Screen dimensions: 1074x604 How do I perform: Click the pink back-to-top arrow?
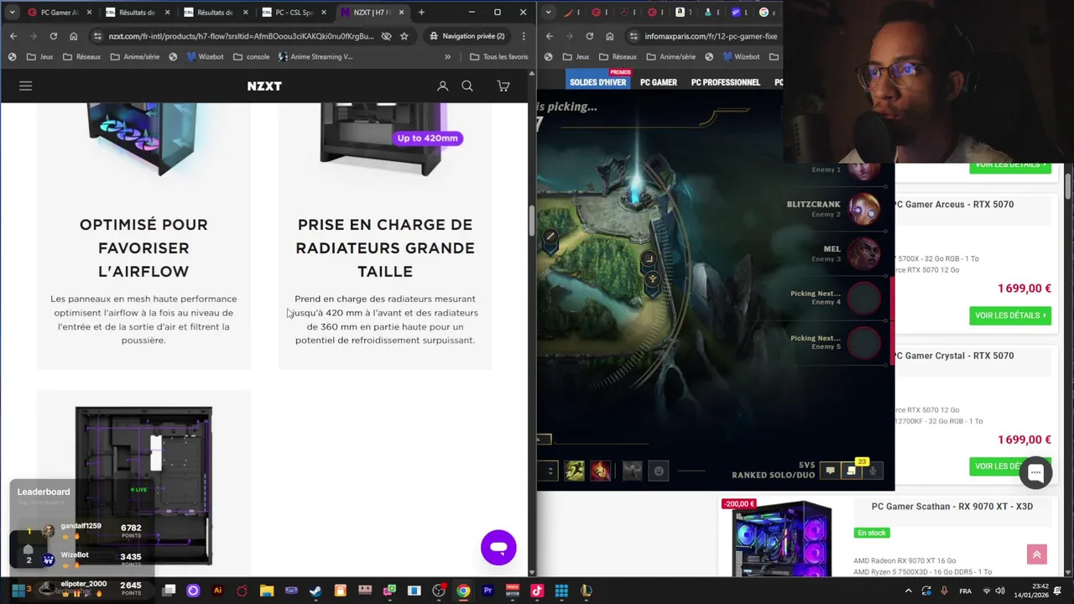pyautogui.click(x=1036, y=555)
